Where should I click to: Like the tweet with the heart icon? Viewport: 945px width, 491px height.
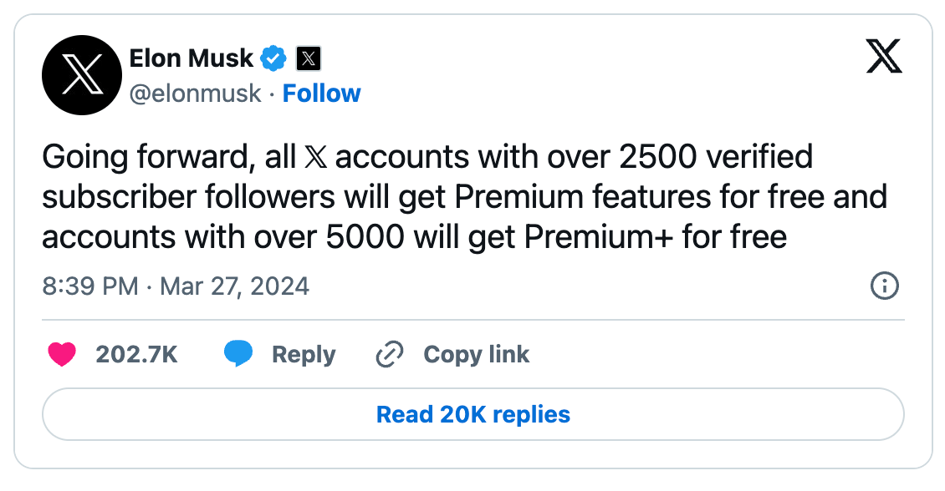click(62, 355)
